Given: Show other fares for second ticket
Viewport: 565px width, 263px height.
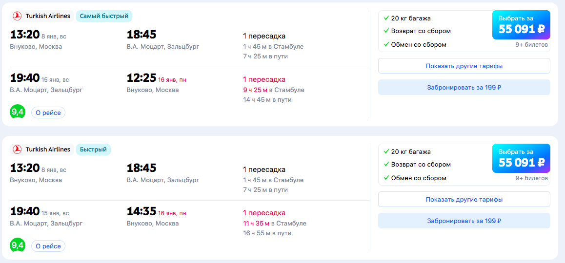Looking at the screenshot, I should pyautogui.click(x=464, y=199).
